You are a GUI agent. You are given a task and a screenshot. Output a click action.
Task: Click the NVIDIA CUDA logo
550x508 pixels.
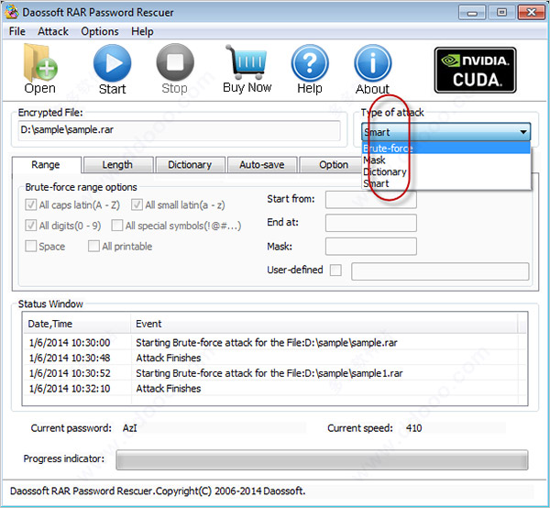(475, 71)
